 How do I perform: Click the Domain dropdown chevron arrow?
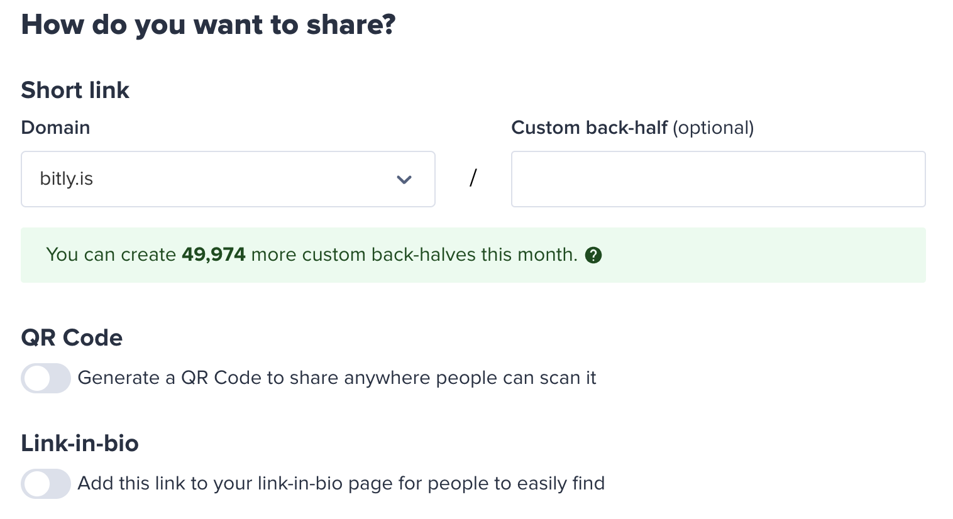point(404,180)
